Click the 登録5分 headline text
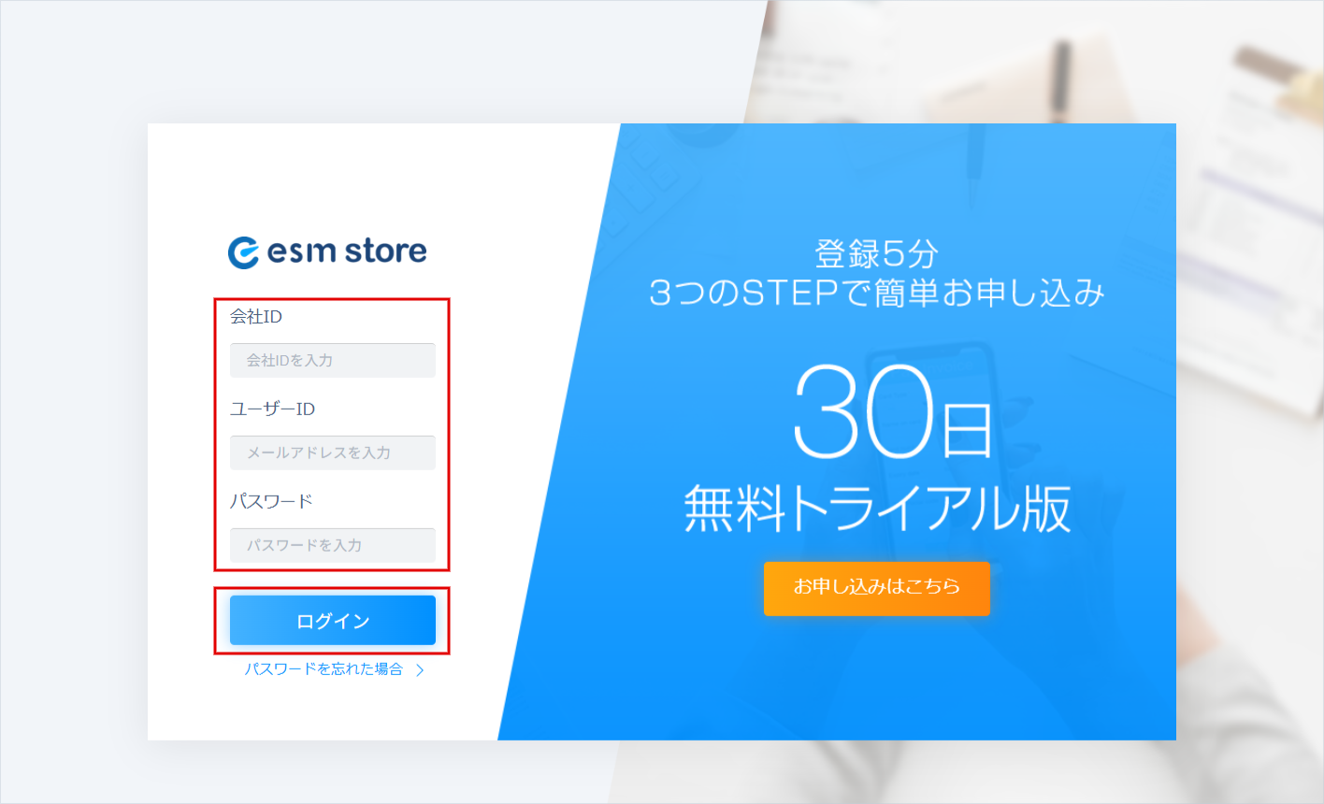Screen dimensions: 1324x804 [877, 253]
